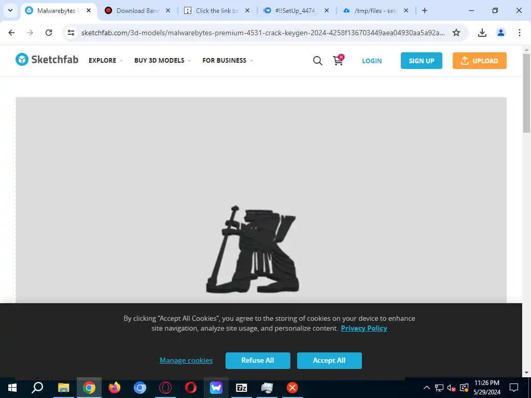Close the #!!SetUp_4474 tab
The width and height of the screenshot is (531, 398).
[x=327, y=10]
